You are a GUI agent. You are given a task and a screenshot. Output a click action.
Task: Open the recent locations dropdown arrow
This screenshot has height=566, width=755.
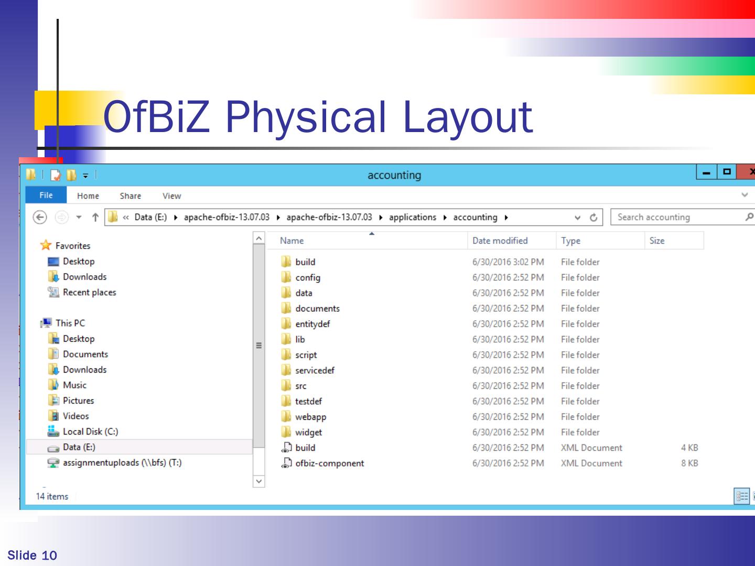79,217
